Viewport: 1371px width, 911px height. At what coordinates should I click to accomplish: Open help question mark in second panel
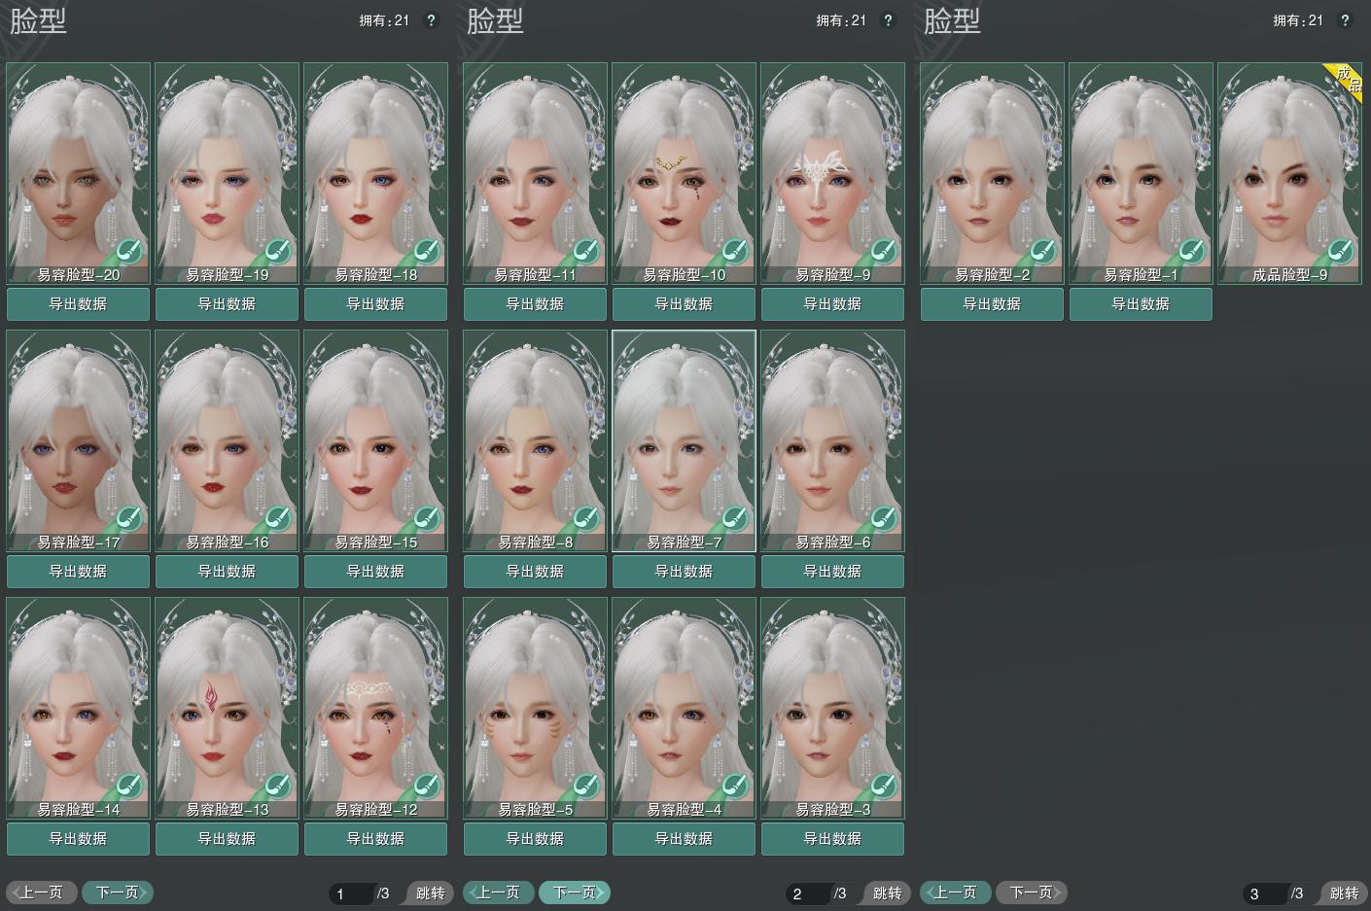point(889,20)
